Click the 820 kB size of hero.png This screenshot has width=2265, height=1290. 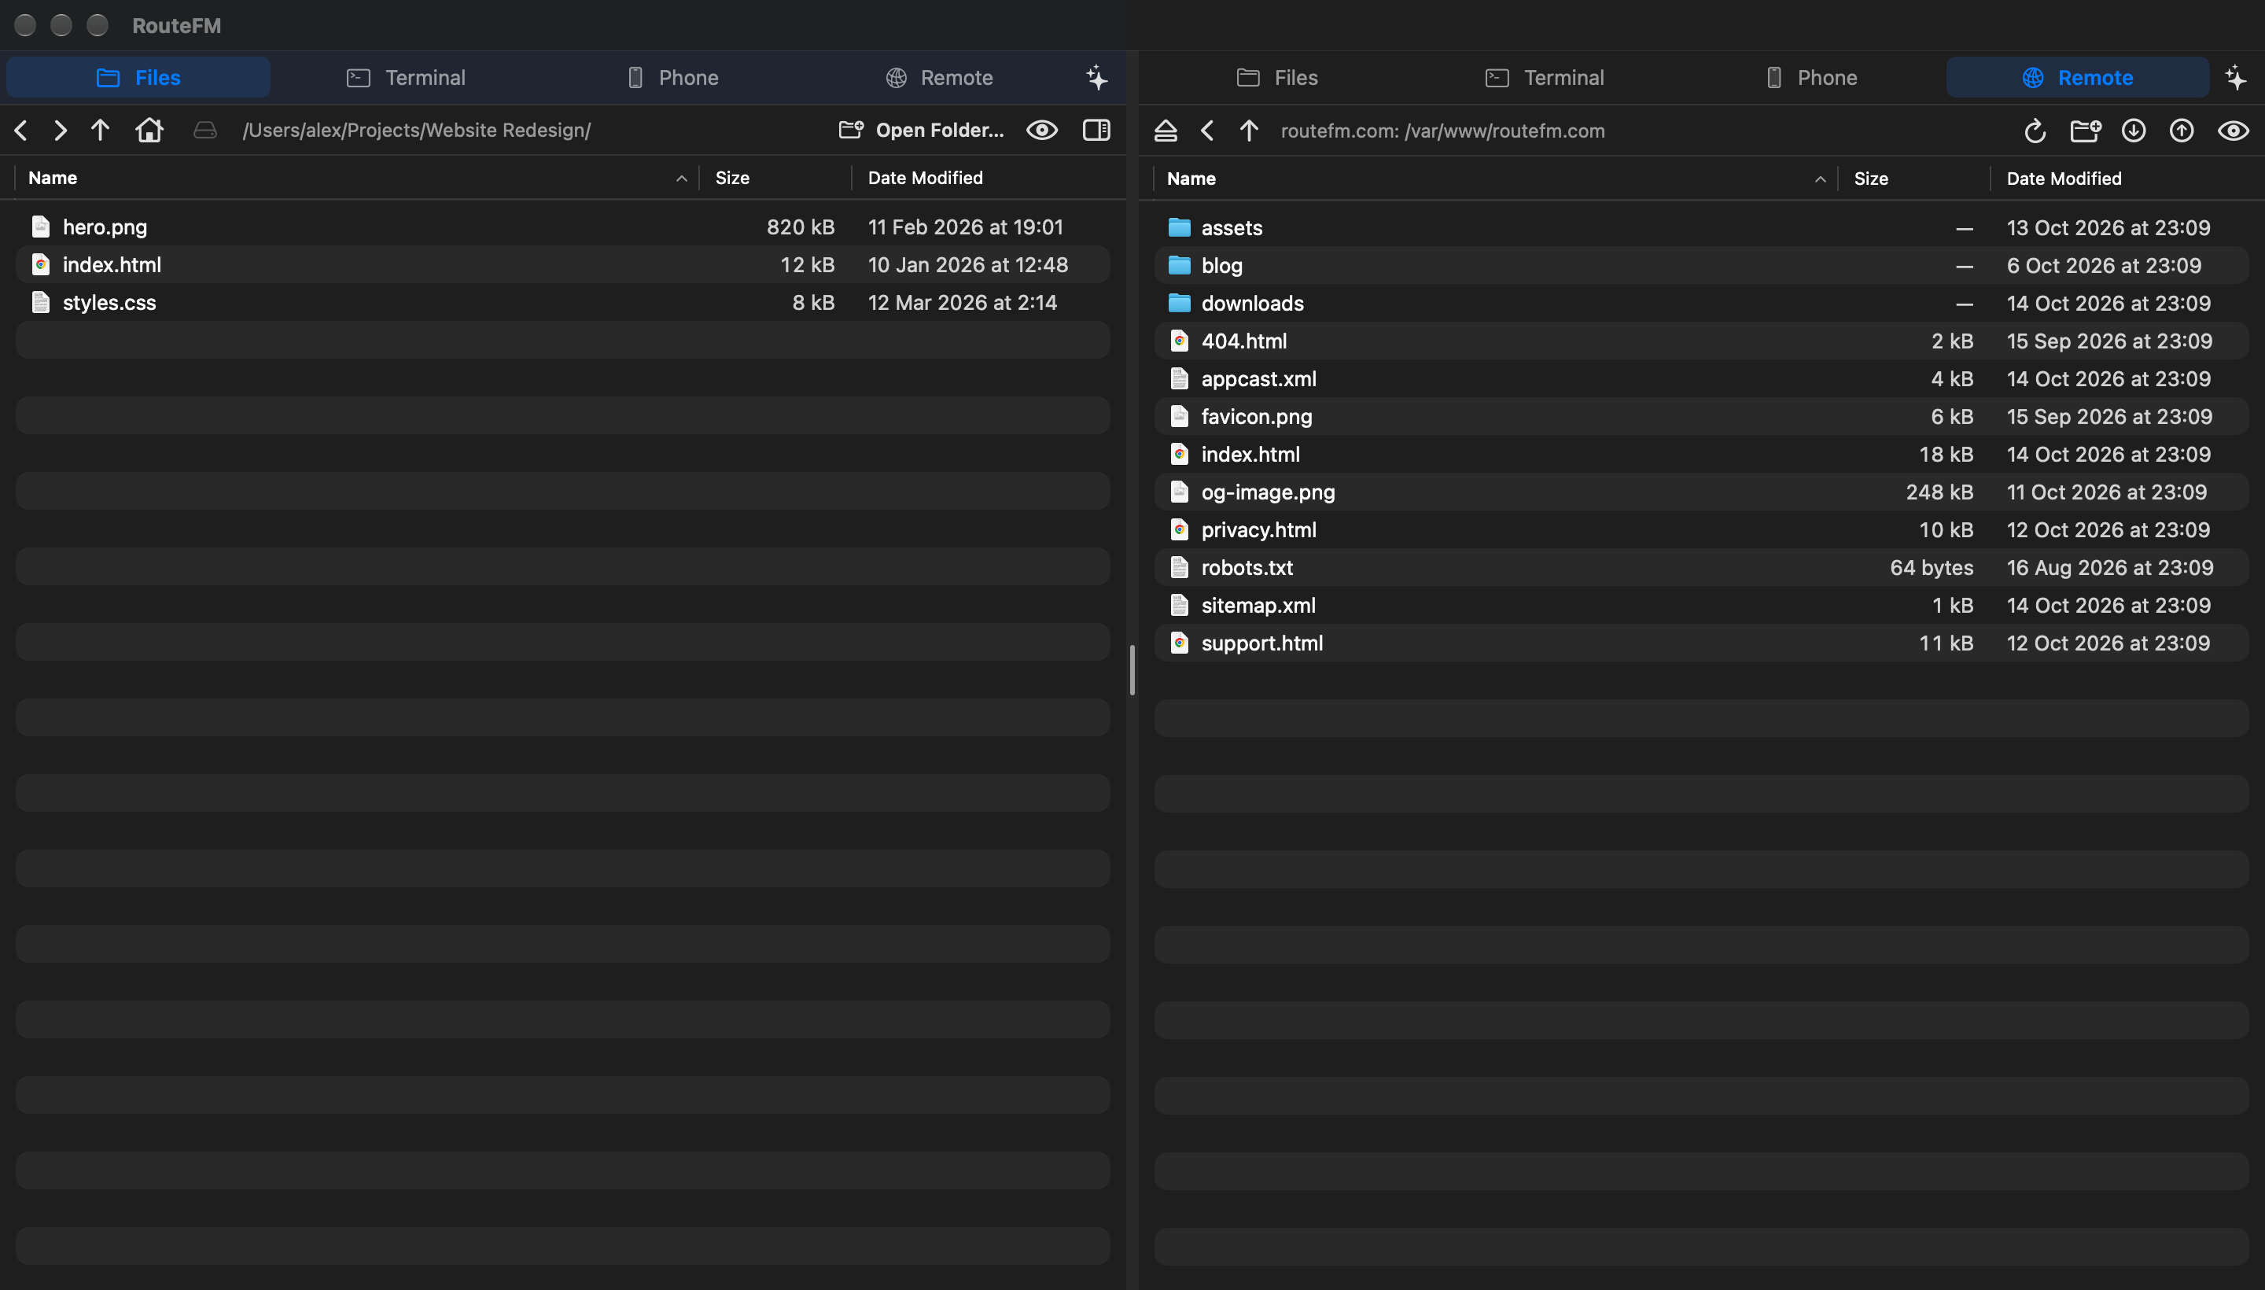pyautogui.click(x=801, y=227)
